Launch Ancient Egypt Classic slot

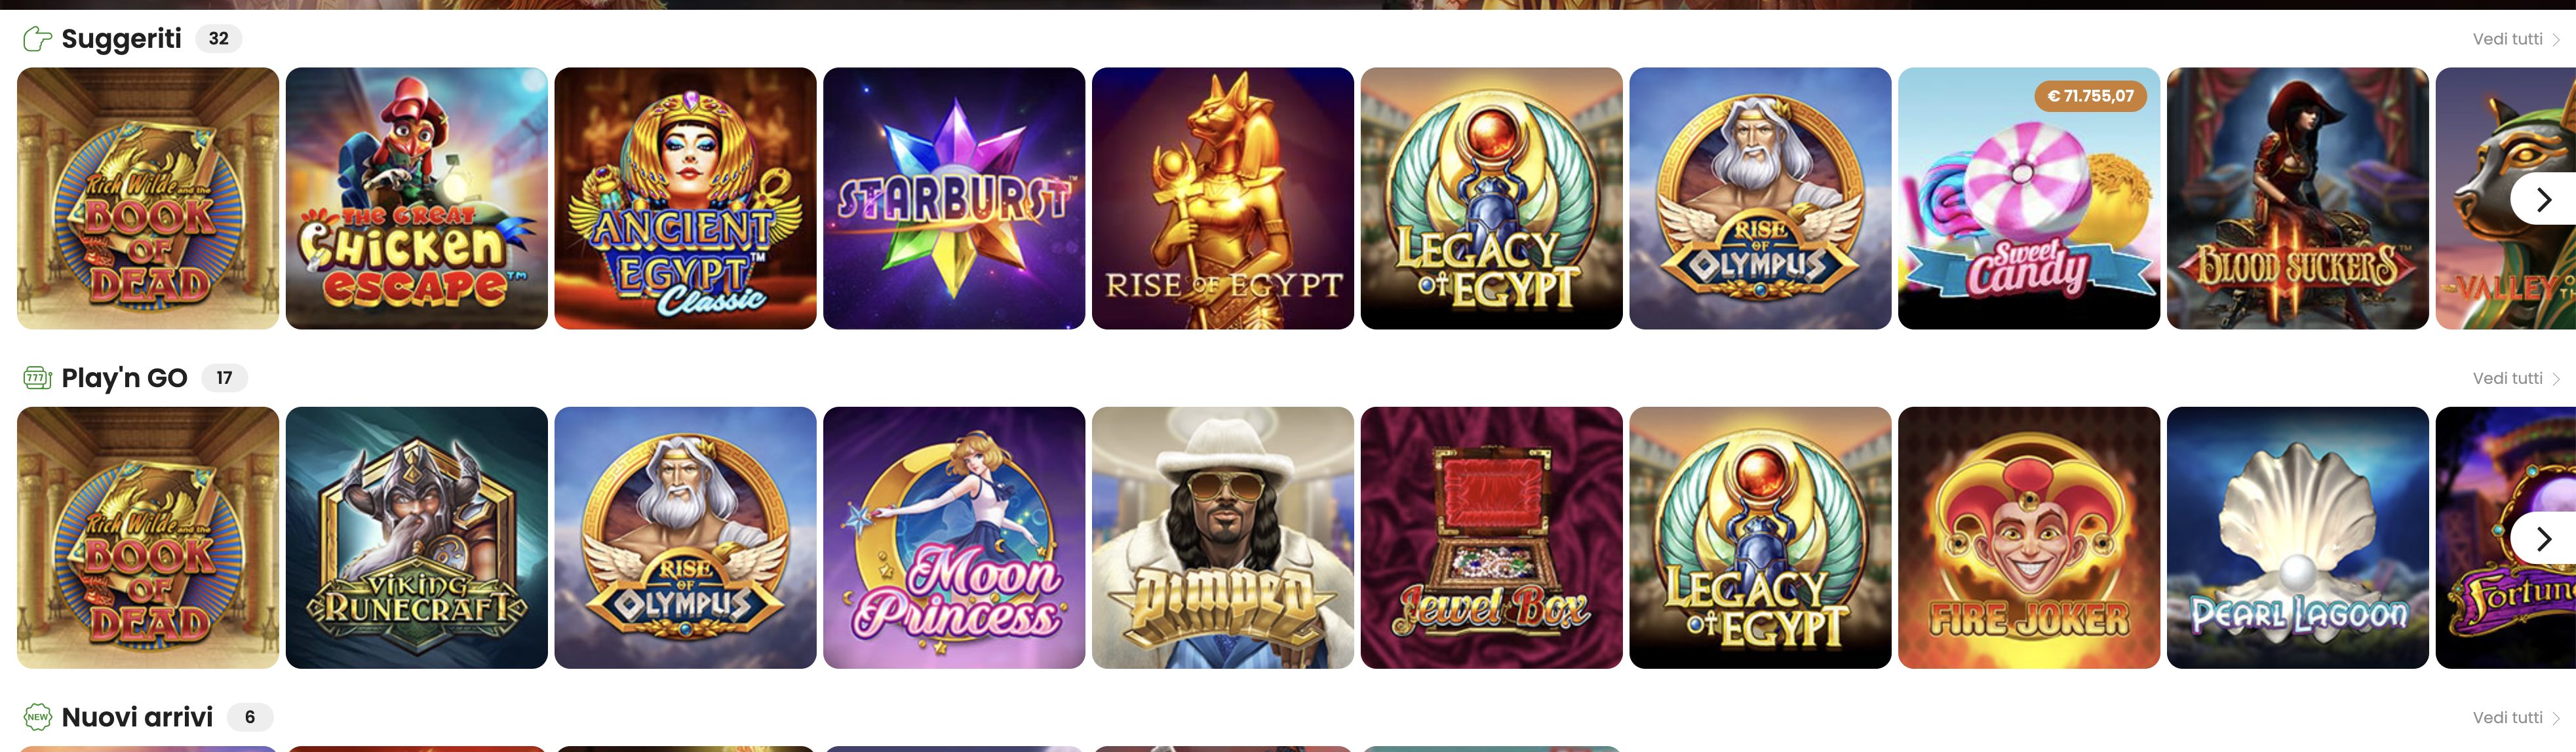click(685, 198)
